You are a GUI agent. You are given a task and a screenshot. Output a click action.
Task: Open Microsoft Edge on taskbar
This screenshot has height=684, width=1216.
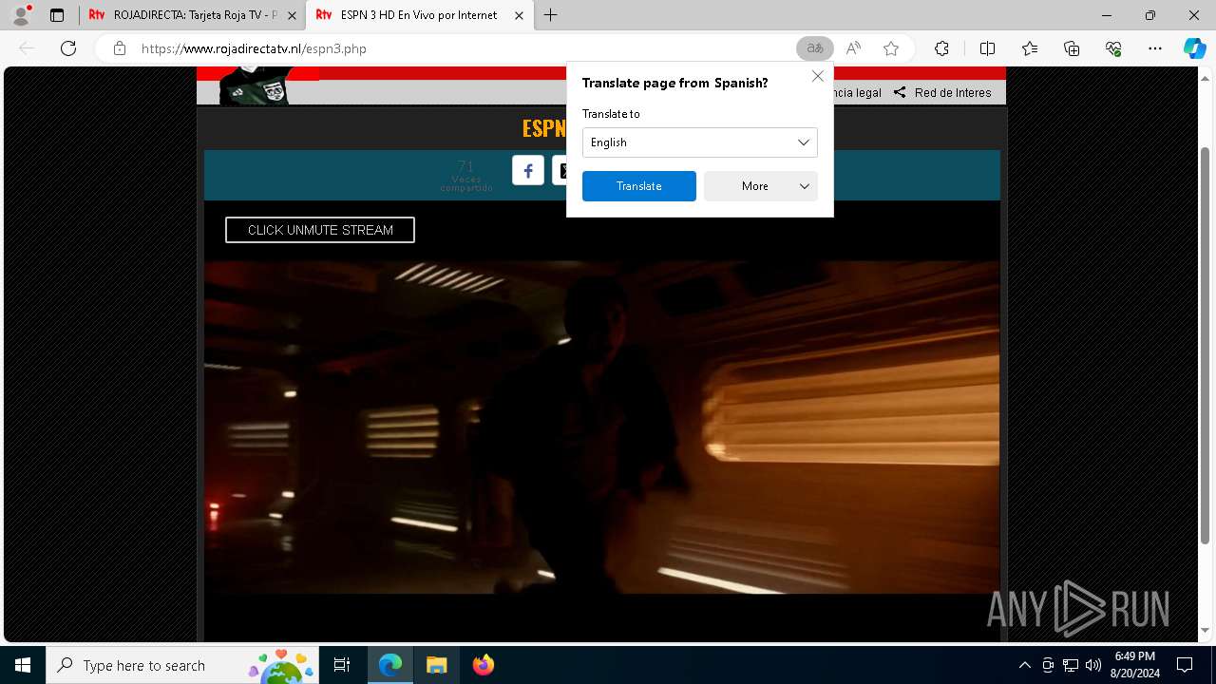(390, 665)
